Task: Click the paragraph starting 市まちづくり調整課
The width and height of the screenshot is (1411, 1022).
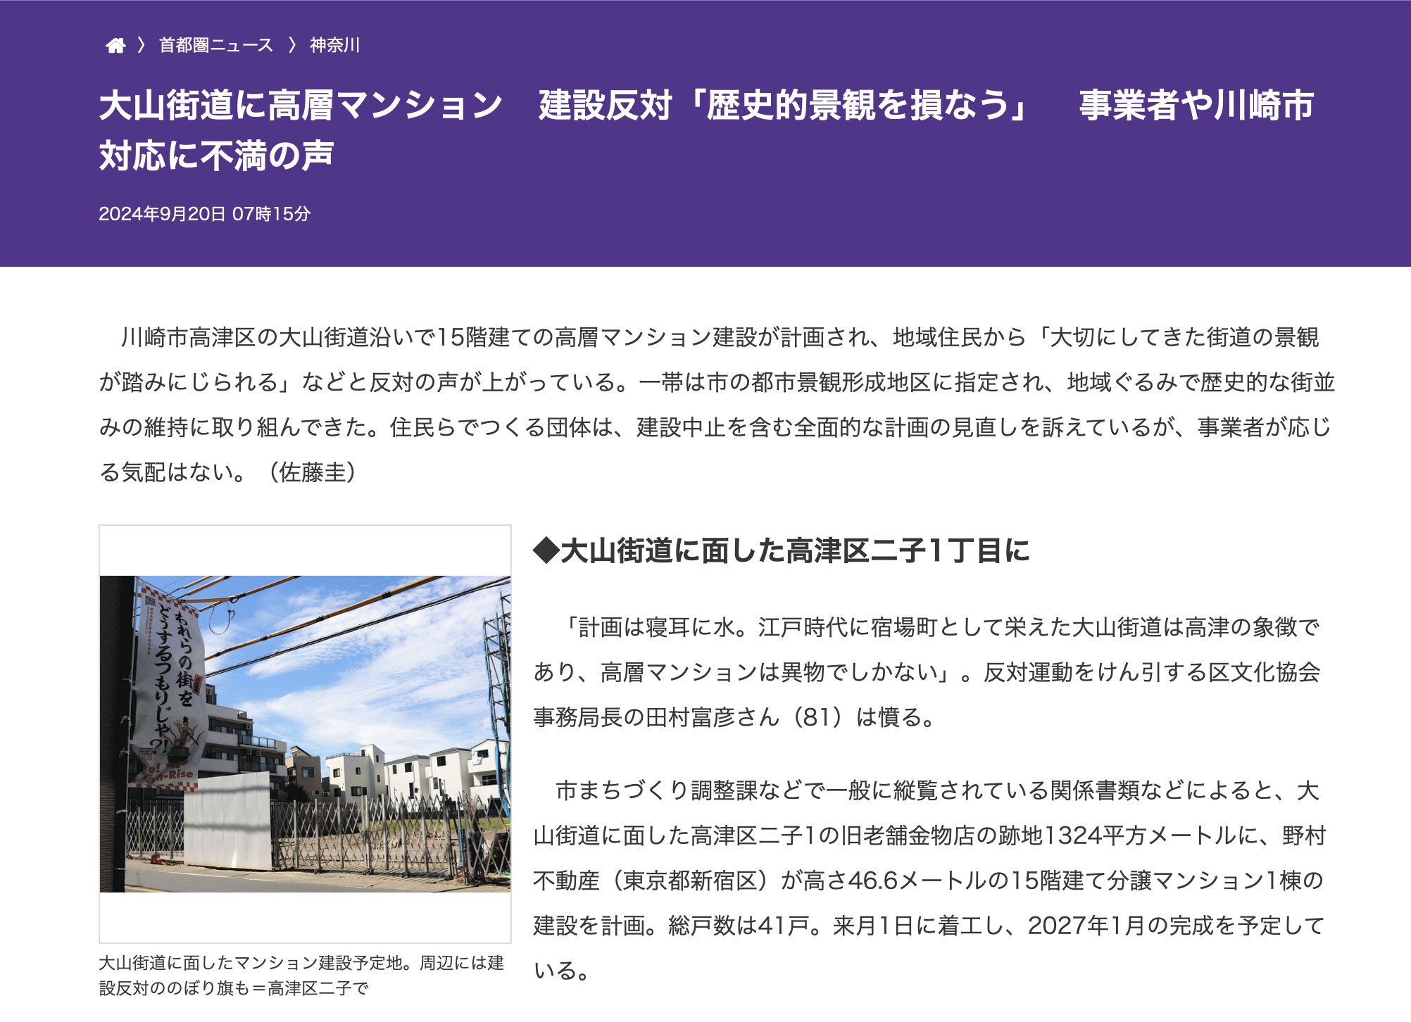Action: (x=929, y=880)
